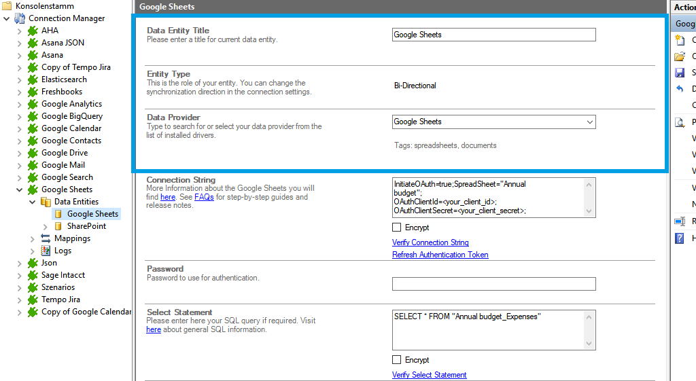The image size is (696, 381).
Task: Click the open-folder icon in Actions pane
Action: coord(679,56)
